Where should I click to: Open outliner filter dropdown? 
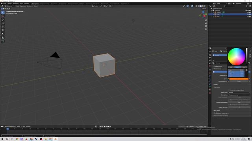pos(247,6)
